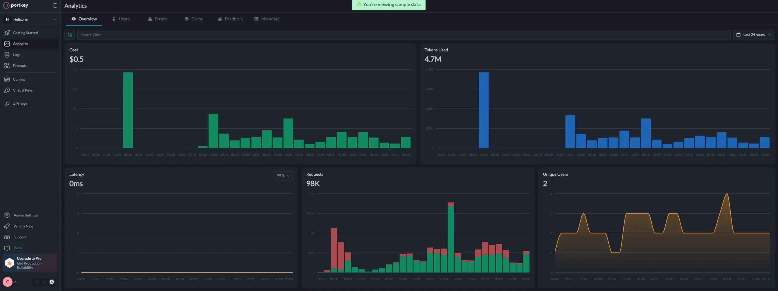Open Getting Started rocket icon
The height and width of the screenshot is (291, 778).
coord(7,33)
